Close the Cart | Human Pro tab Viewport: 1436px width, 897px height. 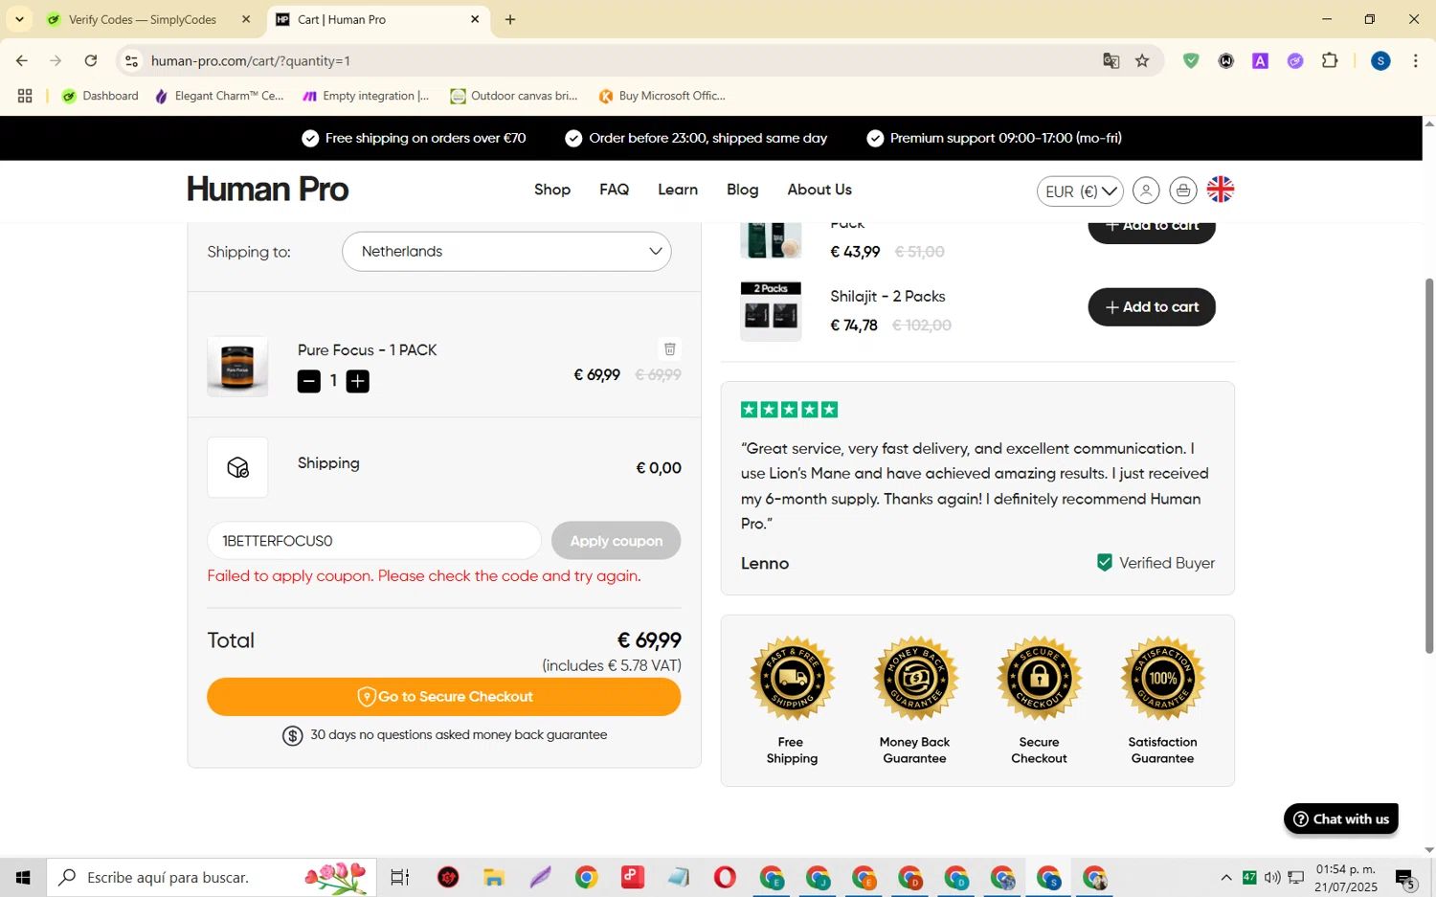475,19
